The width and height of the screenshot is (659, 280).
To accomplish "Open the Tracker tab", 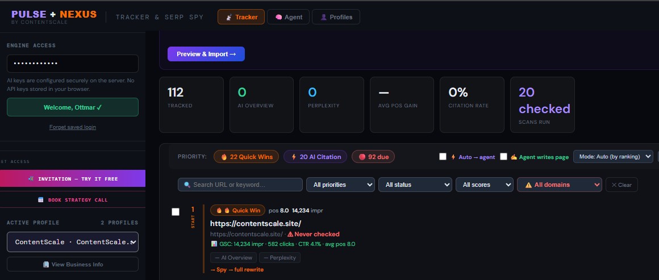I will pyautogui.click(x=241, y=17).
